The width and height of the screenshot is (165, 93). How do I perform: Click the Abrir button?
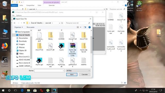click(x=72, y=74)
